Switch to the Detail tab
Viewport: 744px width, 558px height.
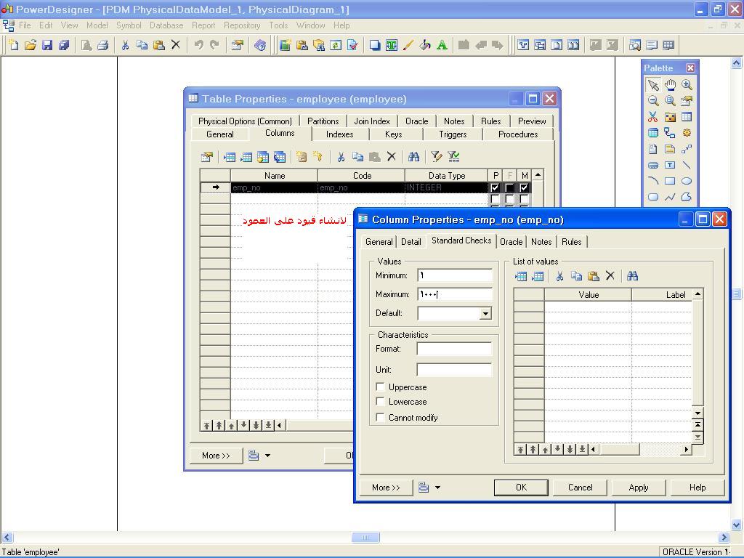(411, 242)
